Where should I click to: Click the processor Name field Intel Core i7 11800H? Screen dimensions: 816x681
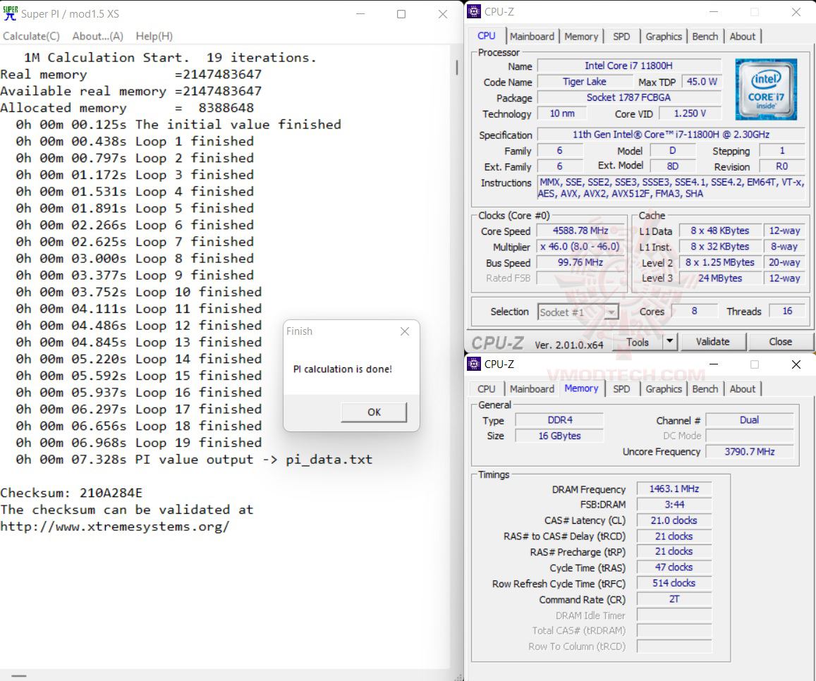[x=628, y=66]
